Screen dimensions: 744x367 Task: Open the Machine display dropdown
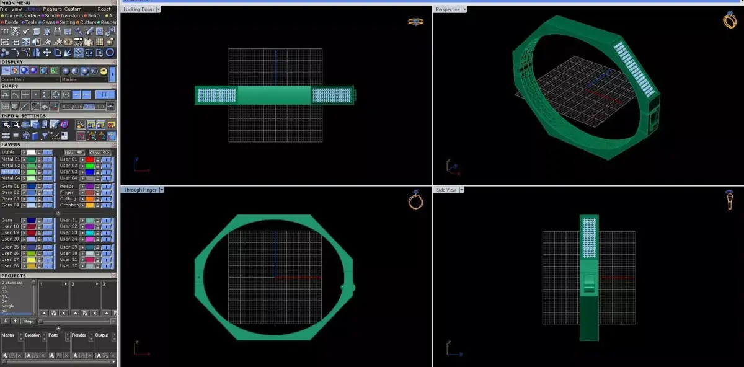pyautogui.click(x=84, y=79)
